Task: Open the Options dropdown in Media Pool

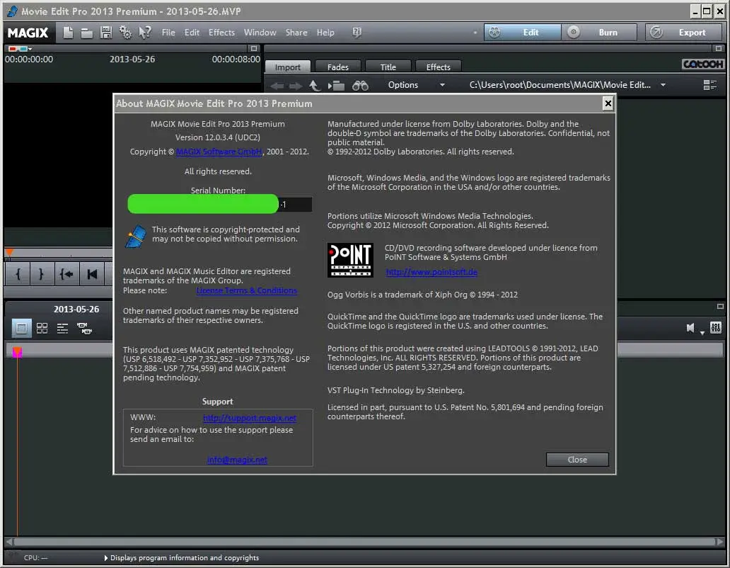Action: [415, 85]
